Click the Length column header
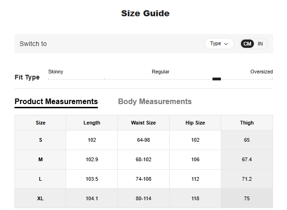The height and width of the screenshot is (210, 287). click(92, 123)
